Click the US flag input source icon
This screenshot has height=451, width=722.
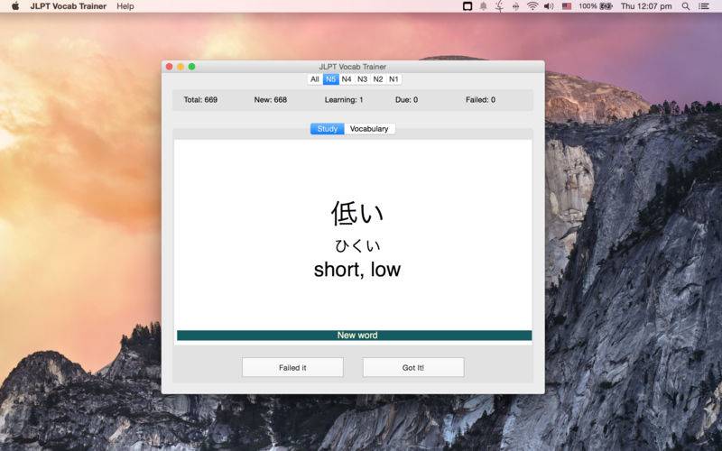(567, 6)
